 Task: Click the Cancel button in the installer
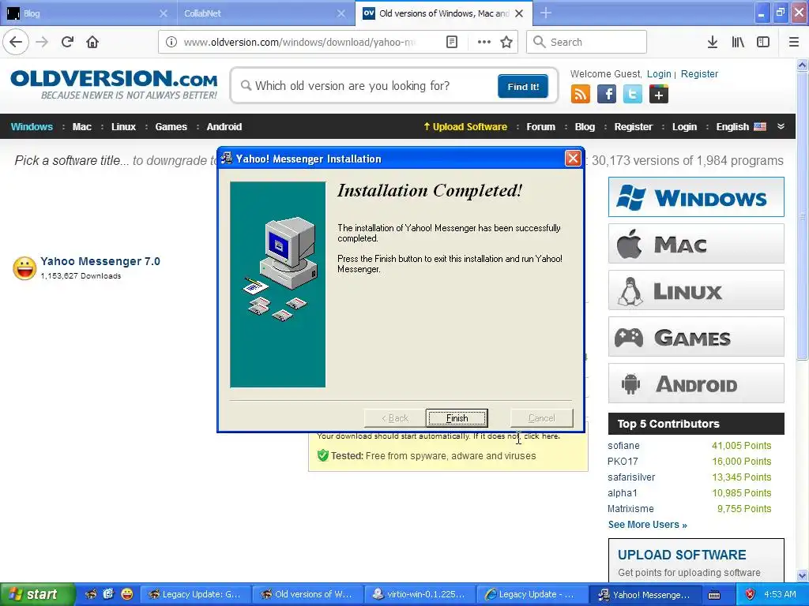(x=542, y=418)
